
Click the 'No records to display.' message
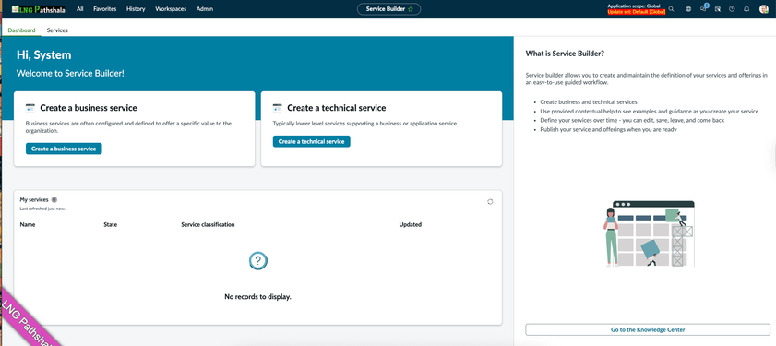(x=257, y=297)
